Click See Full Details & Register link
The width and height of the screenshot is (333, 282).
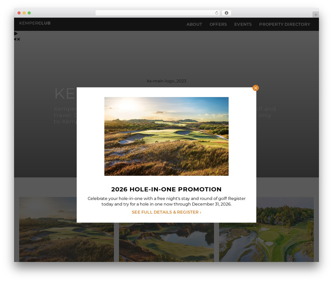pyautogui.click(x=166, y=212)
